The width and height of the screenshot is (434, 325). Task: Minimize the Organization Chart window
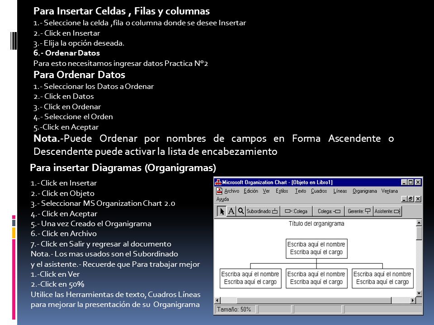click(404, 182)
